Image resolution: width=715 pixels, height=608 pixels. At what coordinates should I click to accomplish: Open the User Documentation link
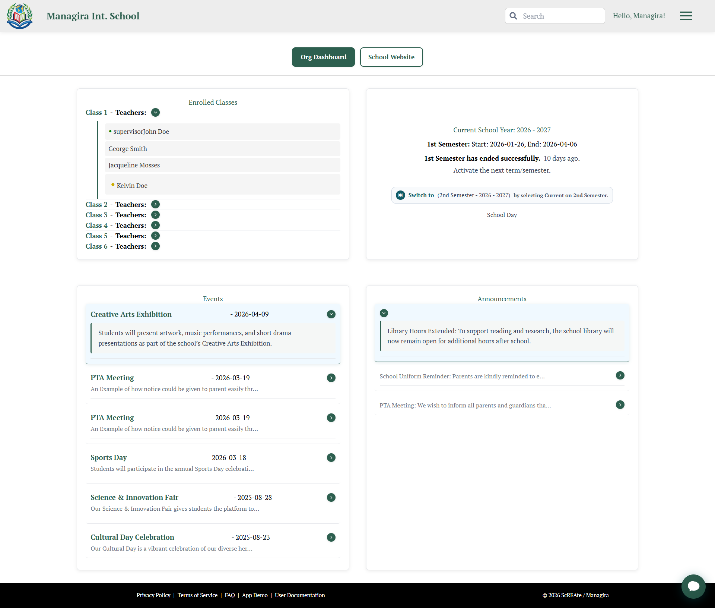click(299, 595)
